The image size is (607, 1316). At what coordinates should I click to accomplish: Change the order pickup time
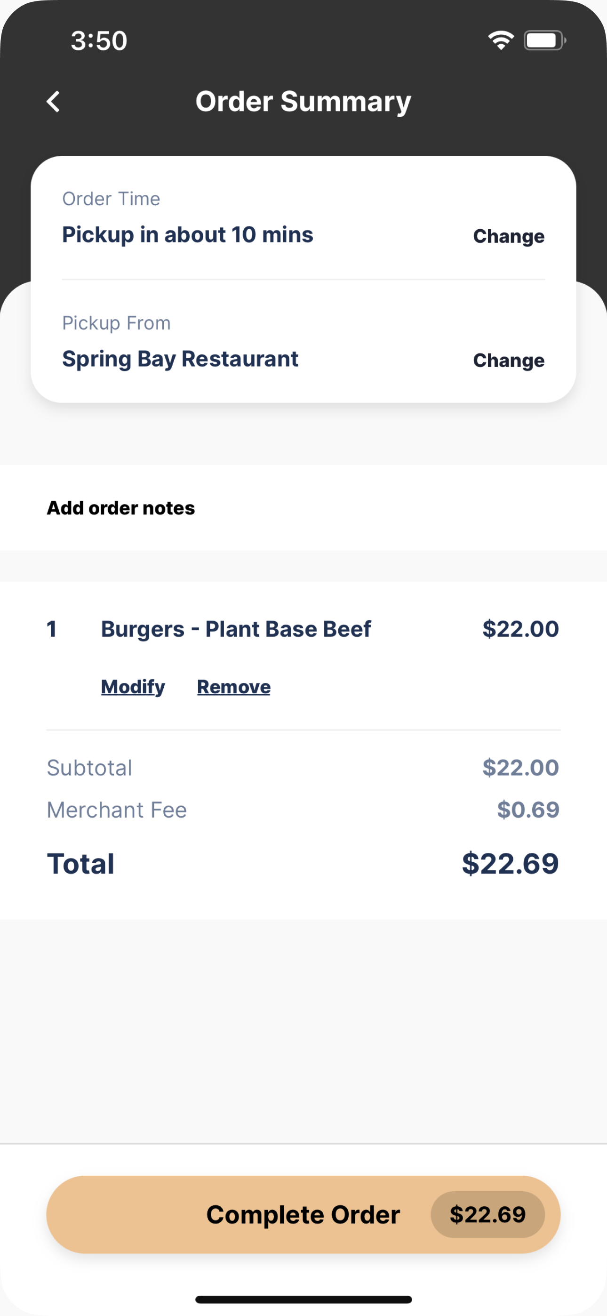(508, 237)
